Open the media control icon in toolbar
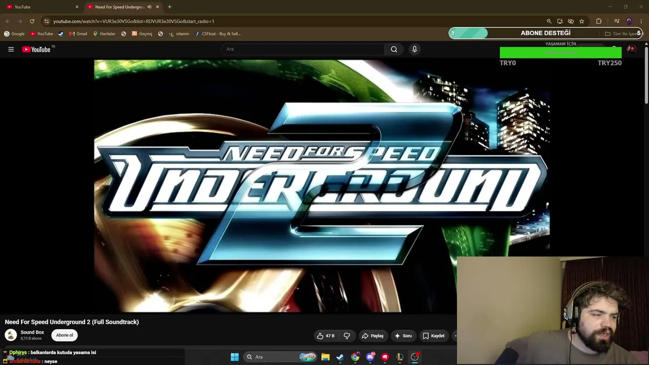Image resolution: width=649 pixels, height=365 pixels. coord(617,21)
